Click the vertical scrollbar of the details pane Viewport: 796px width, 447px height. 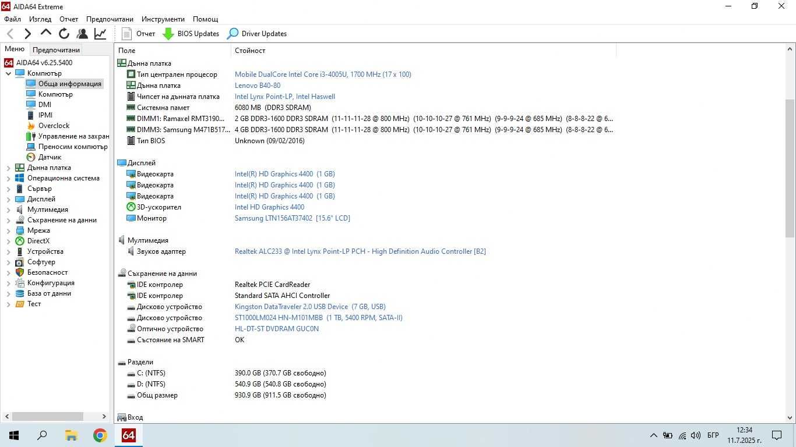[x=790, y=168]
